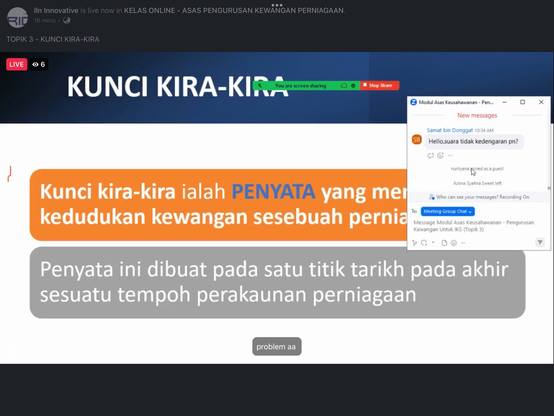
Task: Click the chat message input field
Action: click(474, 226)
